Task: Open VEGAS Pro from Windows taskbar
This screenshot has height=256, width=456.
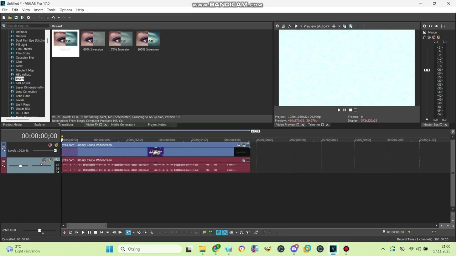Action: [333, 249]
